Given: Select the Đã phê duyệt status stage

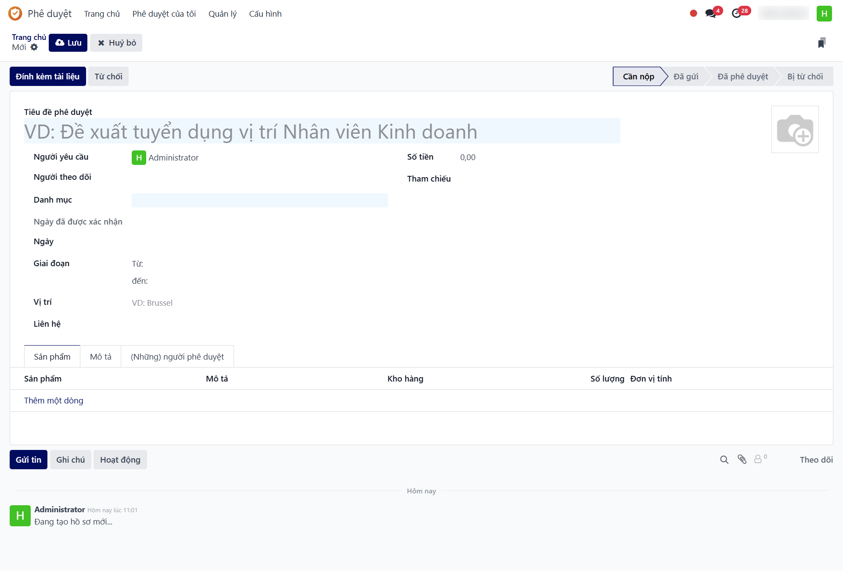Looking at the screenshot, I should 742,76.
